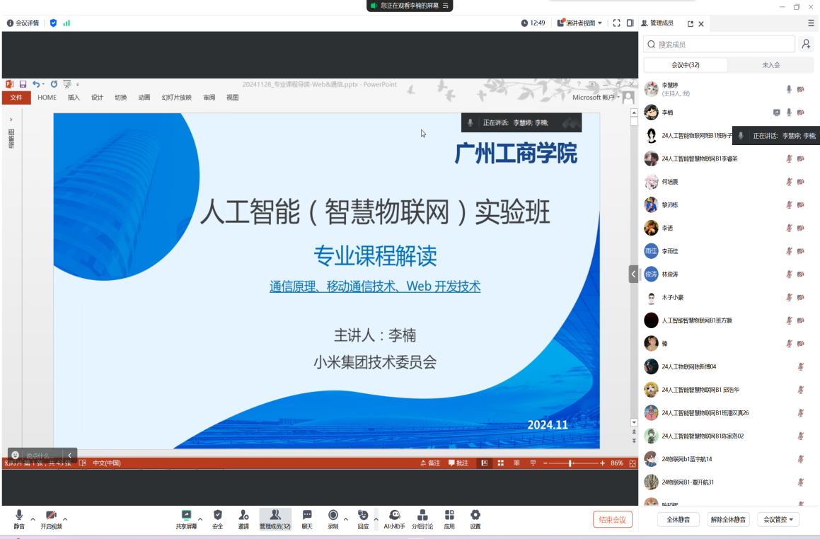
Task: Toggle full screen view icon in top bar
Action: 616,23
